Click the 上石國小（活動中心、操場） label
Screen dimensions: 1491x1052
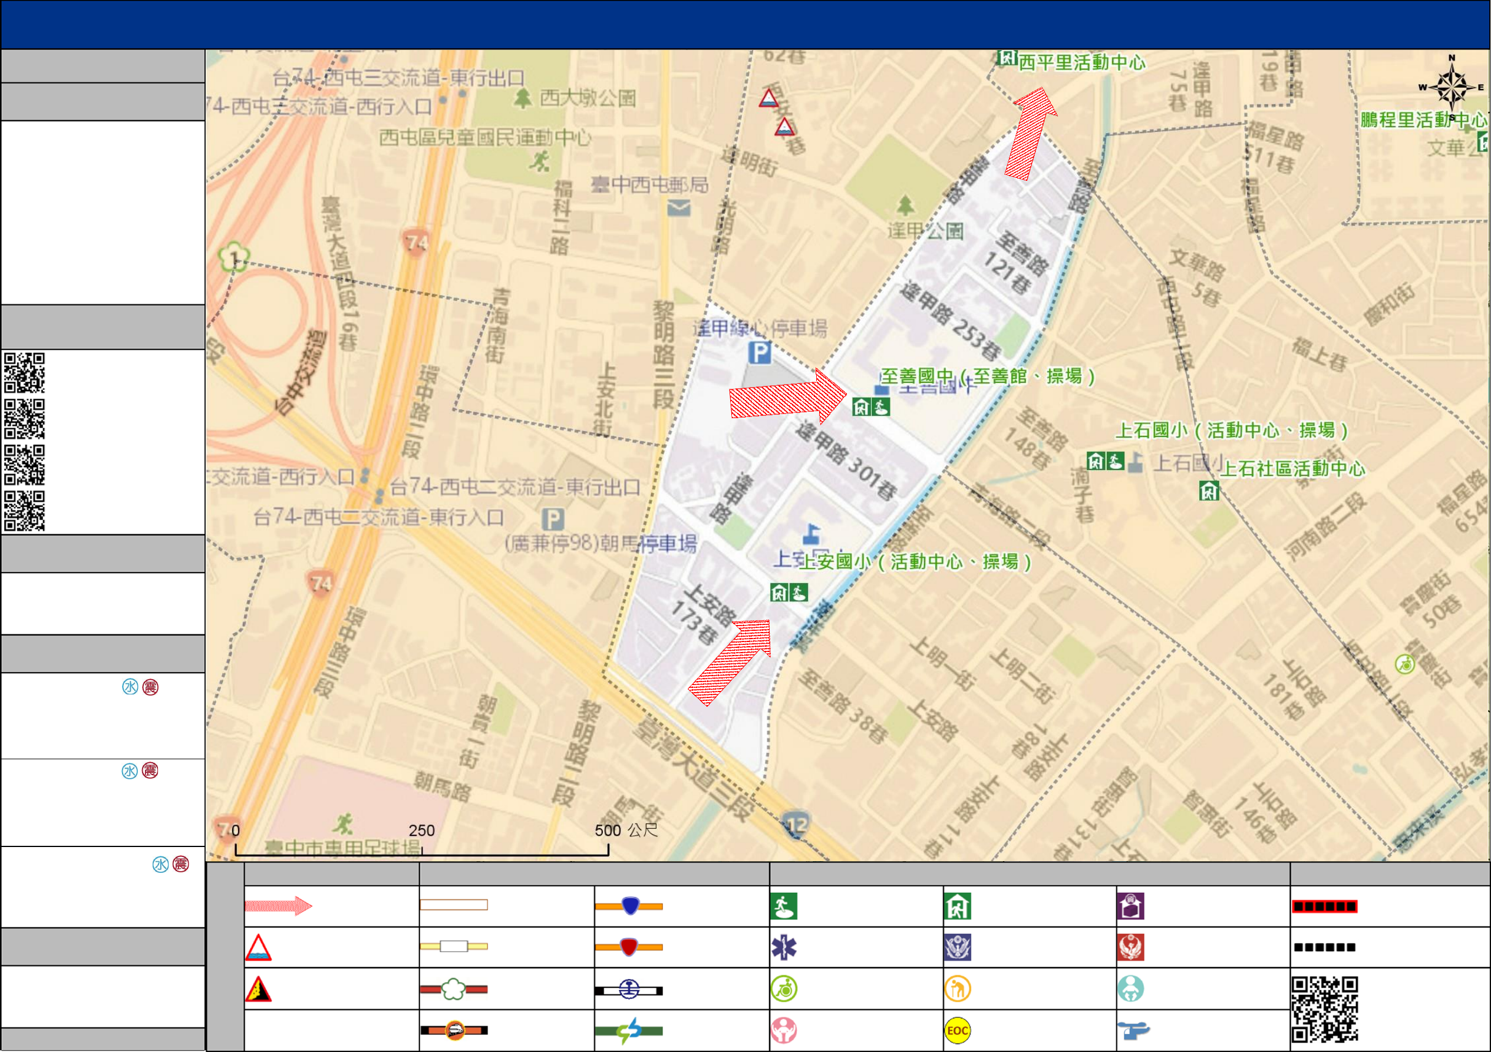click(1232, 430)
